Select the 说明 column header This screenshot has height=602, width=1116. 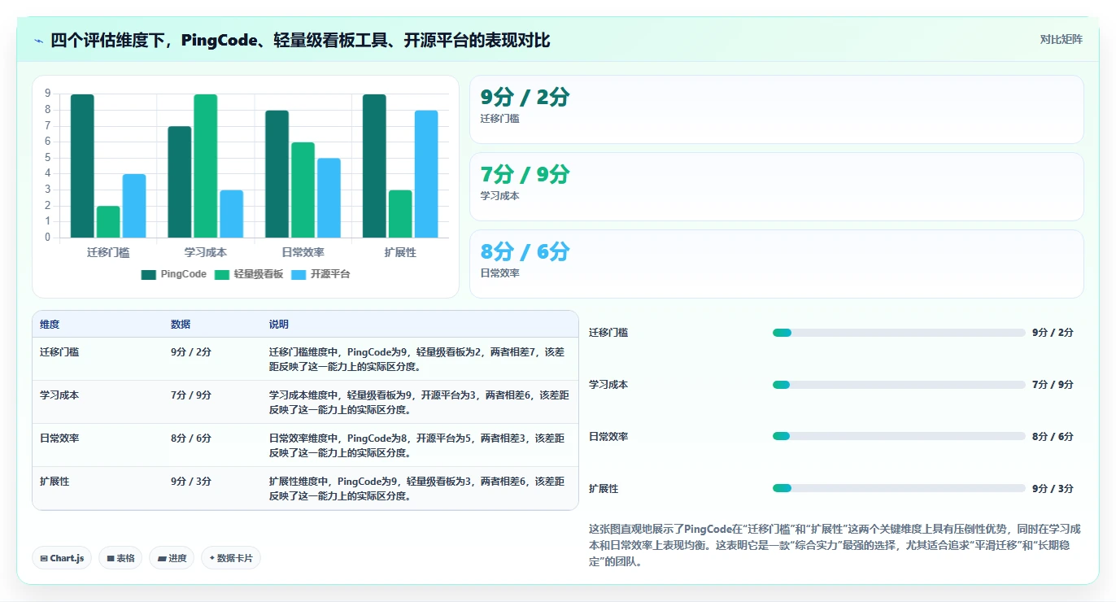(x=279, y=325)
